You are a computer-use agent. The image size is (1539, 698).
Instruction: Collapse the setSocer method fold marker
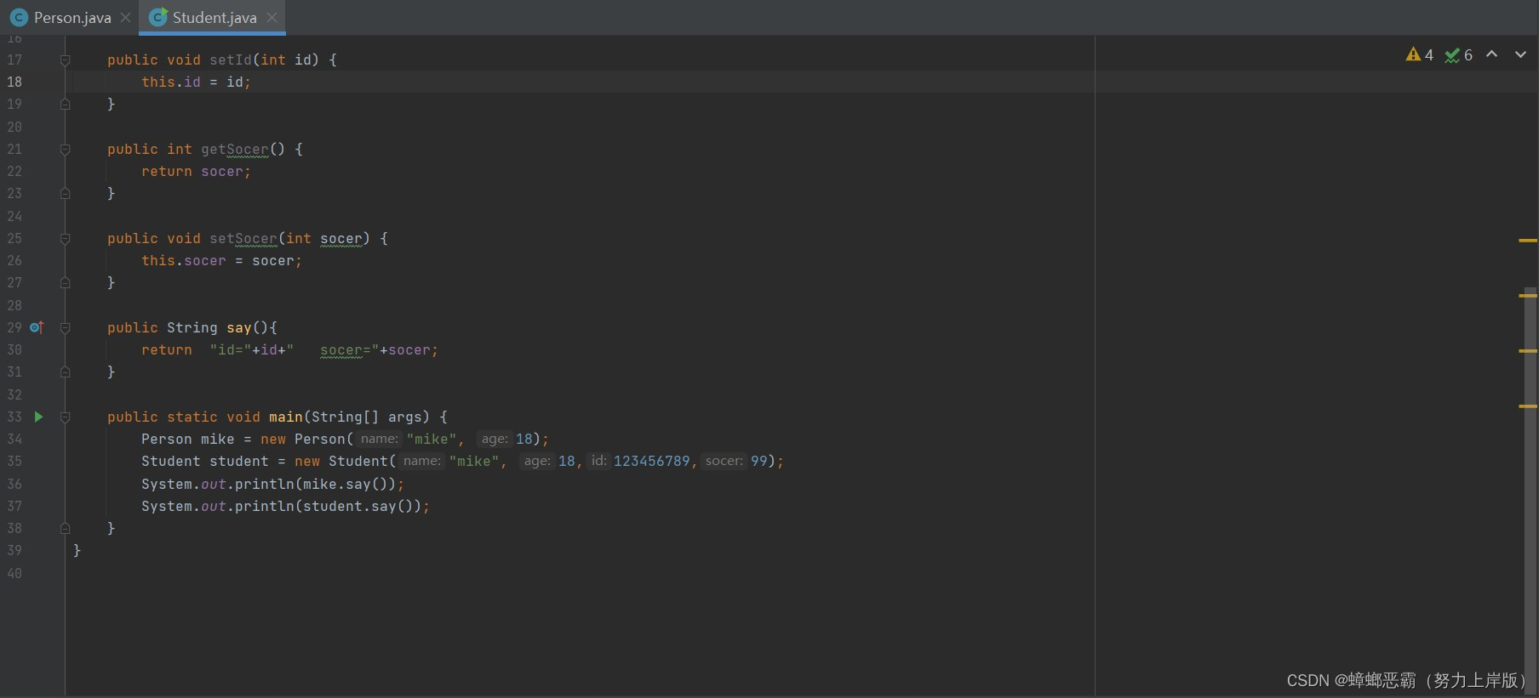click(65, 238)
